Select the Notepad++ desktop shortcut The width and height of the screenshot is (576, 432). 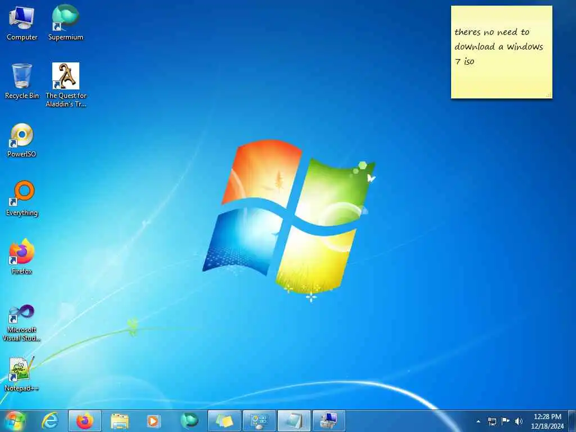point(21,374)
